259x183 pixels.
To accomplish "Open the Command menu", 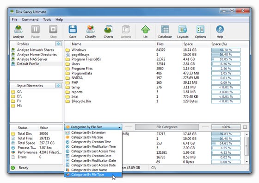I will pos(30,19).
